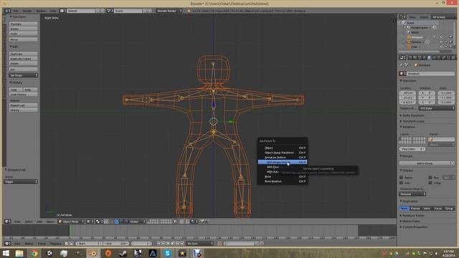Open Skype from the taskbar
Viewport: 459px width, 258px height.
(167, 253)
